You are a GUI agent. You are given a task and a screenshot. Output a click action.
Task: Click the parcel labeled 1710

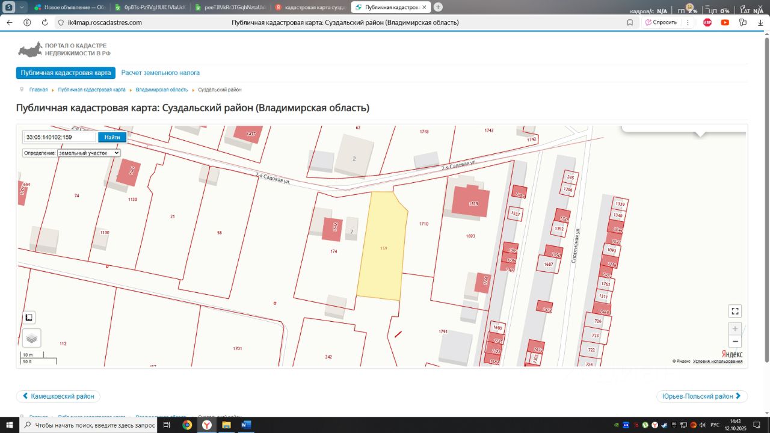coord(423,224)
